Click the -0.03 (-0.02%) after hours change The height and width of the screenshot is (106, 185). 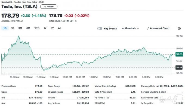click(x=76, y=16)
